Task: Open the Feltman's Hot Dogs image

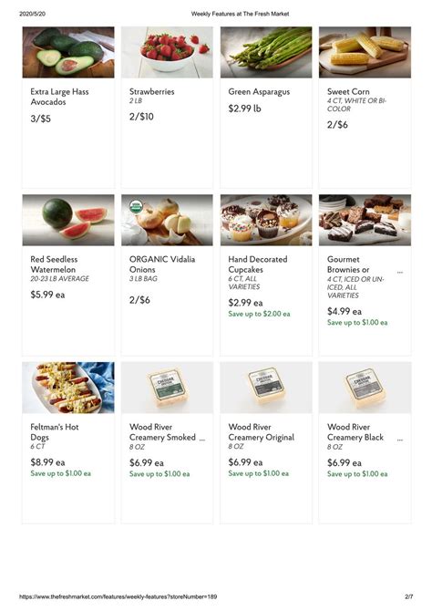Action: (x=68, y=388)
